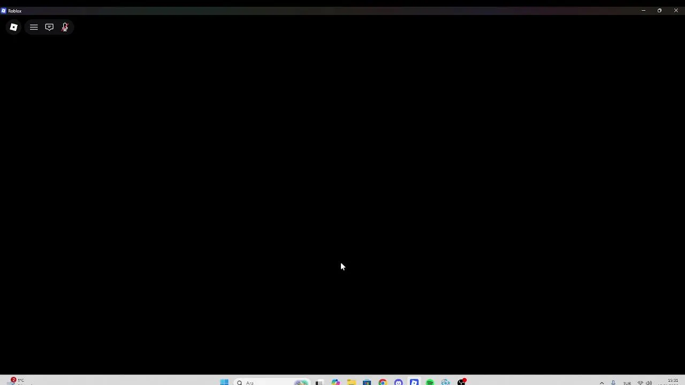Switch the TUR keyboard language indicator
The height and width of the screenshot is (385, 685).
(627, 382)
